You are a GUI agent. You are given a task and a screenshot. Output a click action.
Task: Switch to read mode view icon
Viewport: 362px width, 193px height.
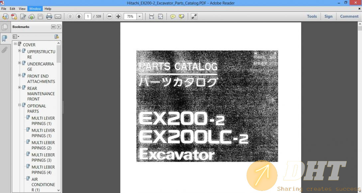pyautogui.click(x=194, y=16)
